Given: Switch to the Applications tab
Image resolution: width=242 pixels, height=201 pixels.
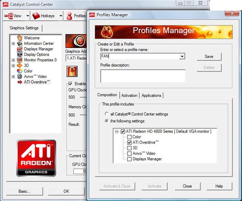Looking at the screenshot, I should coord(151,96).
